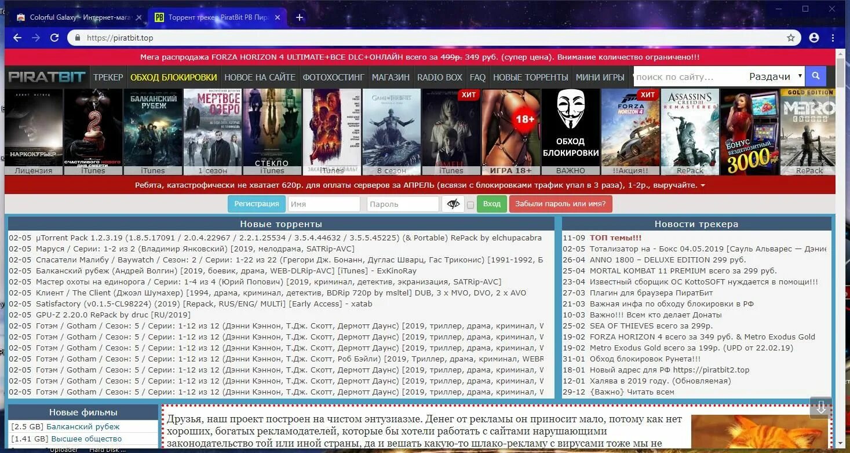Open Балканский рубеж poster thumbnail

(153, 131)
